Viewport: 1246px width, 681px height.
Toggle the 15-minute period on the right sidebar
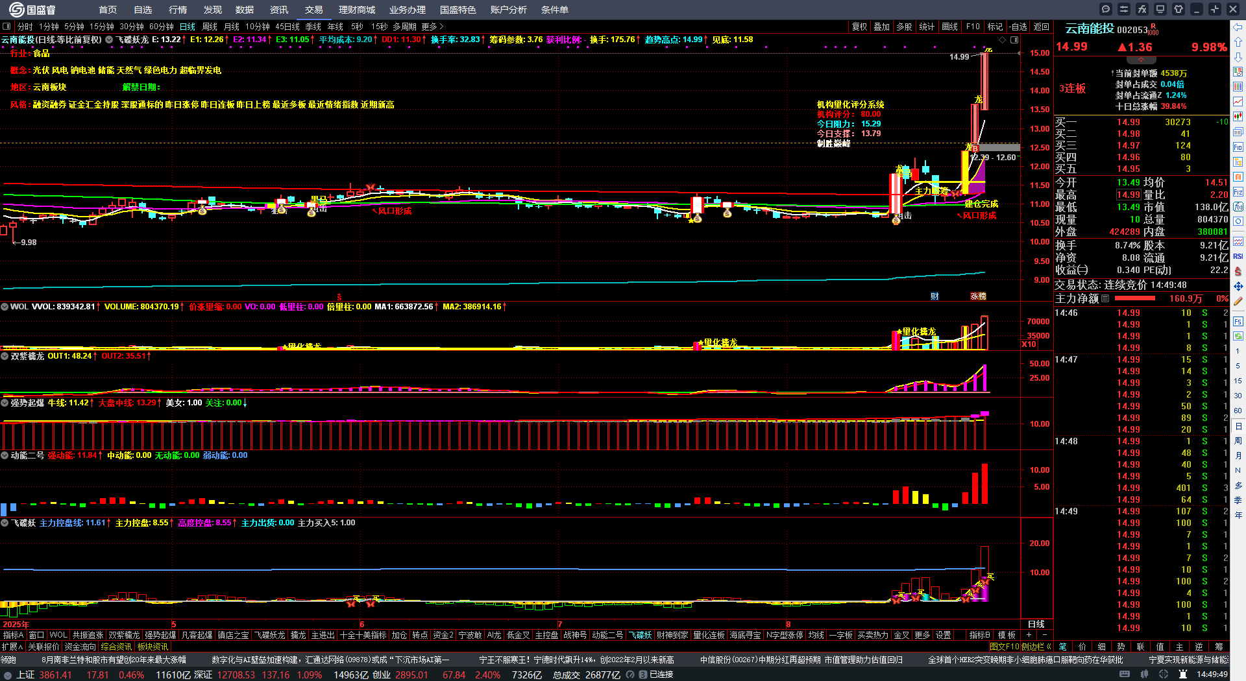(x=1238, y=381)
